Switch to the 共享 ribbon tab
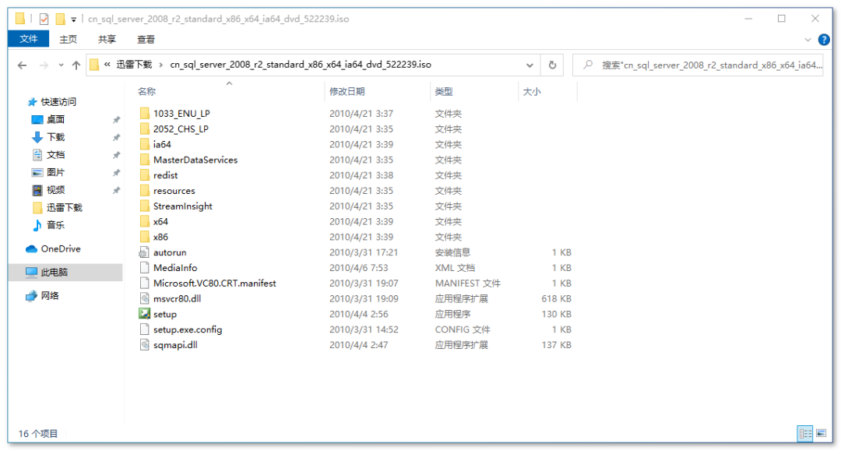 click(x=107, y=39)
